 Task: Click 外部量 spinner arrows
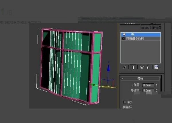click(156, 91)
